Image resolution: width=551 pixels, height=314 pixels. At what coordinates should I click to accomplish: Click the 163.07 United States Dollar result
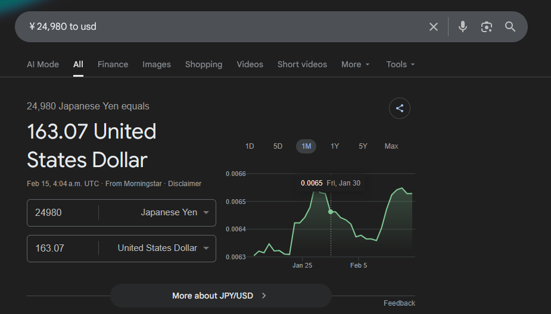coord(92,146)
